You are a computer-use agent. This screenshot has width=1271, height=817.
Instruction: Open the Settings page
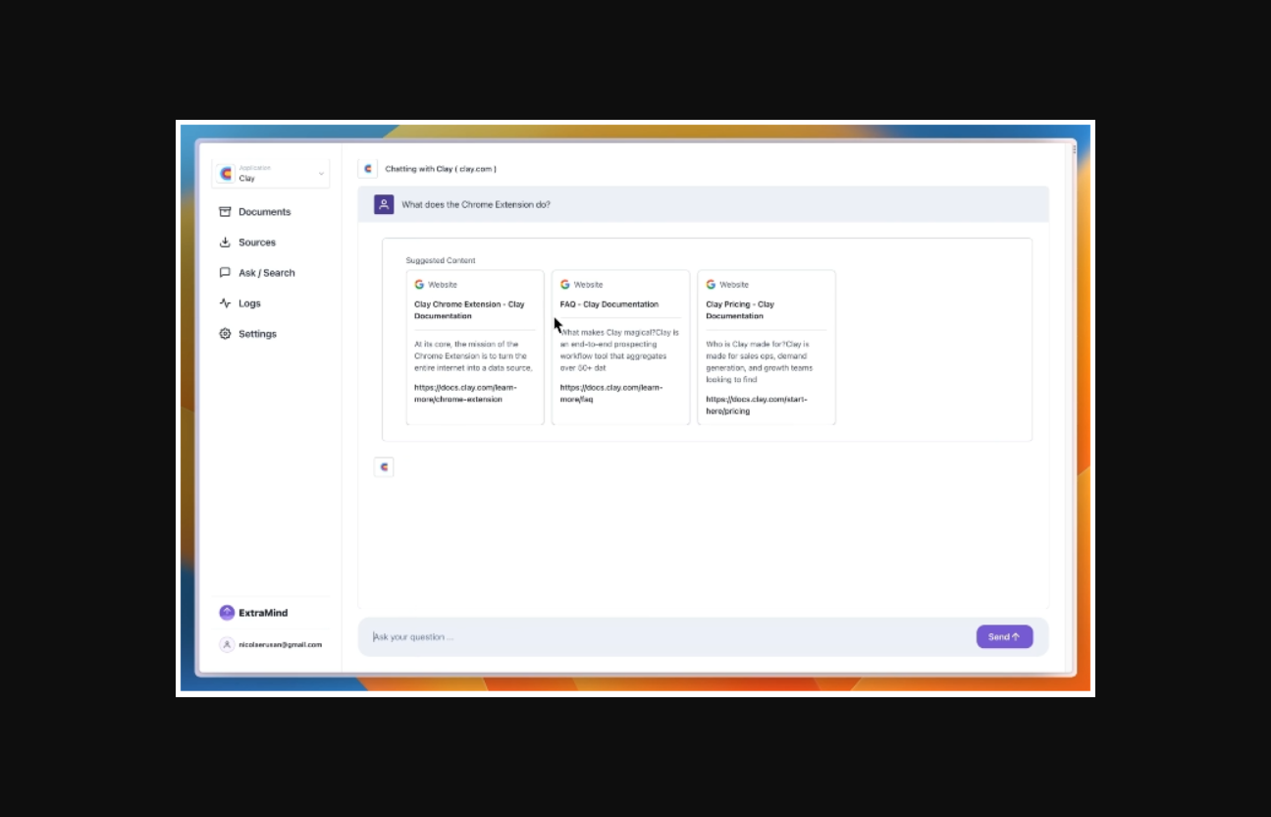257,334
